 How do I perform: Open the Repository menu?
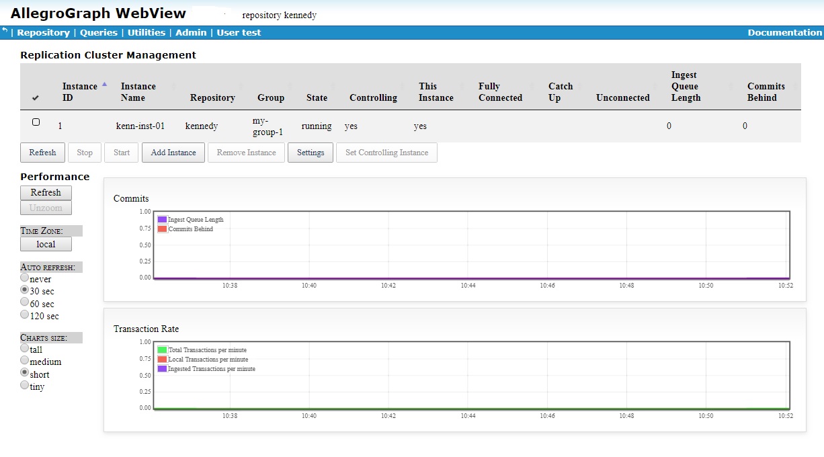(x=44, y=32)
